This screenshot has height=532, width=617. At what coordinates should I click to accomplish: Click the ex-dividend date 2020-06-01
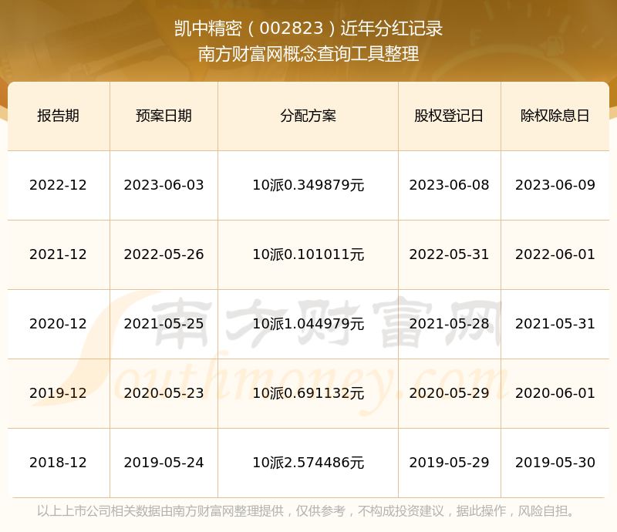pyautogui.click(x=555, y=393)
